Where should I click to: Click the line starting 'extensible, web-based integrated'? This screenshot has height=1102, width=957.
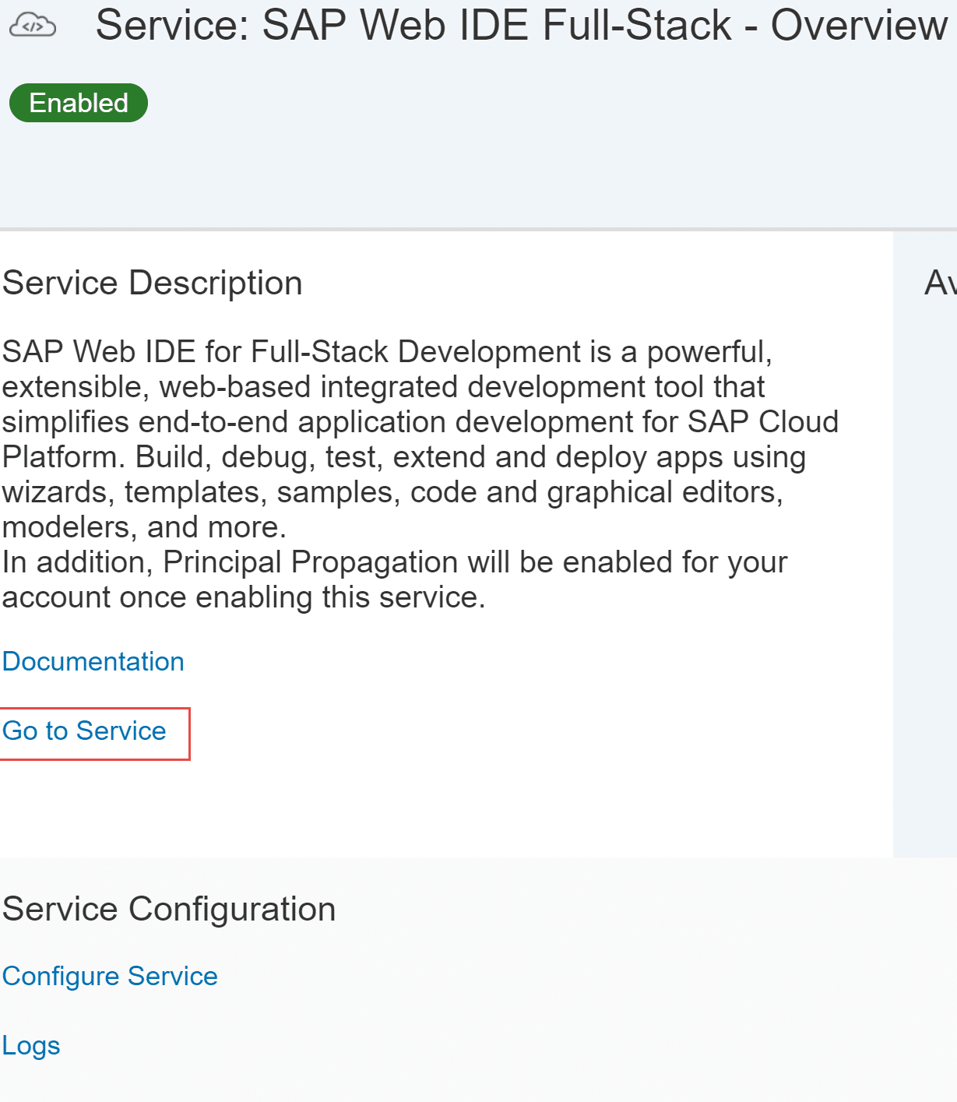(x=382, y=387)
